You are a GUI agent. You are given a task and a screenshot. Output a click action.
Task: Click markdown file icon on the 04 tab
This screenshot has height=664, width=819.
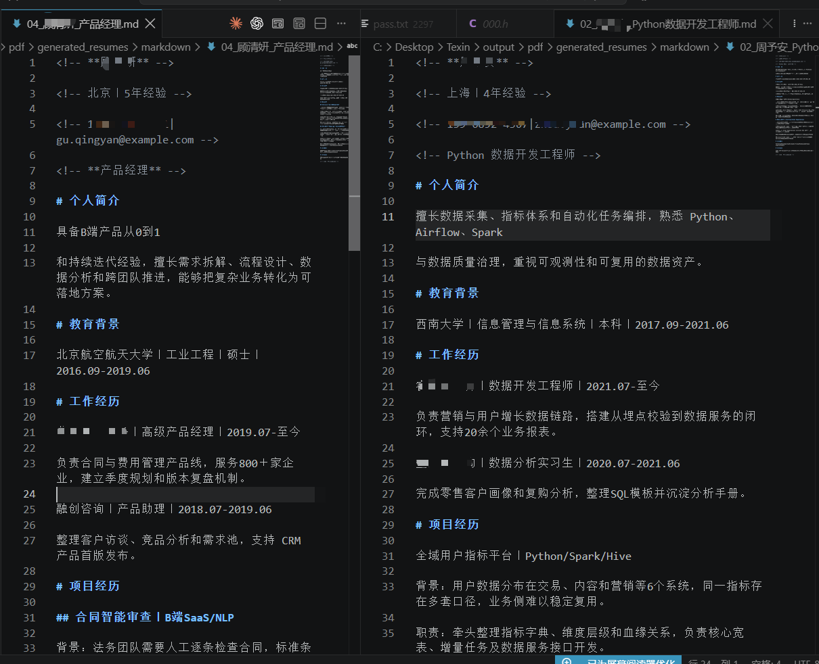16,24
